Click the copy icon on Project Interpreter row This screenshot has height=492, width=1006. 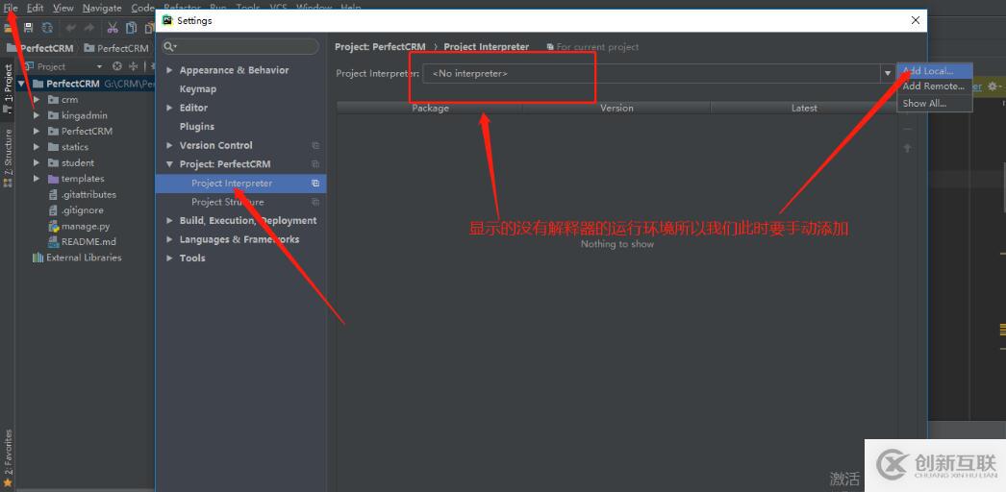click(315, 184)
